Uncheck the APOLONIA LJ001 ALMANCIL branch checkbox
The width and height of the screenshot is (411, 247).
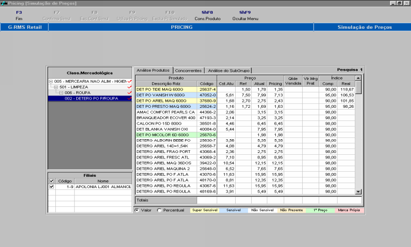[x=52, y=187]
